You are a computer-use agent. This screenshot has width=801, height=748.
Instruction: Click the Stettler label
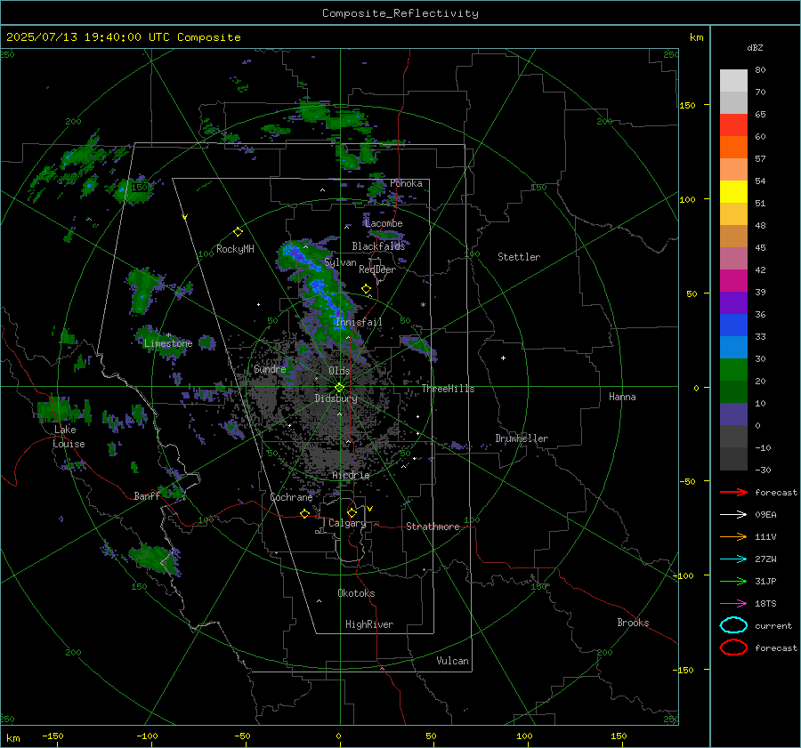[x=519, y=257]
